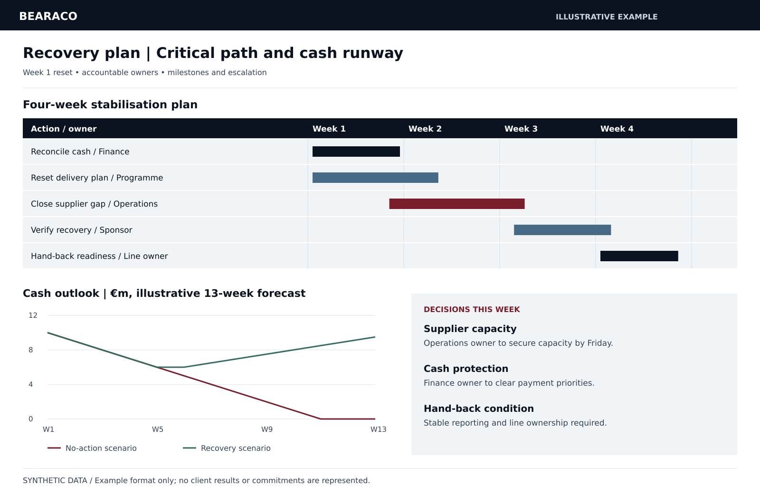Select the 'Reconcile cash / Finance' row label
This screenshot has width=760, height=494.
[80, 152]
